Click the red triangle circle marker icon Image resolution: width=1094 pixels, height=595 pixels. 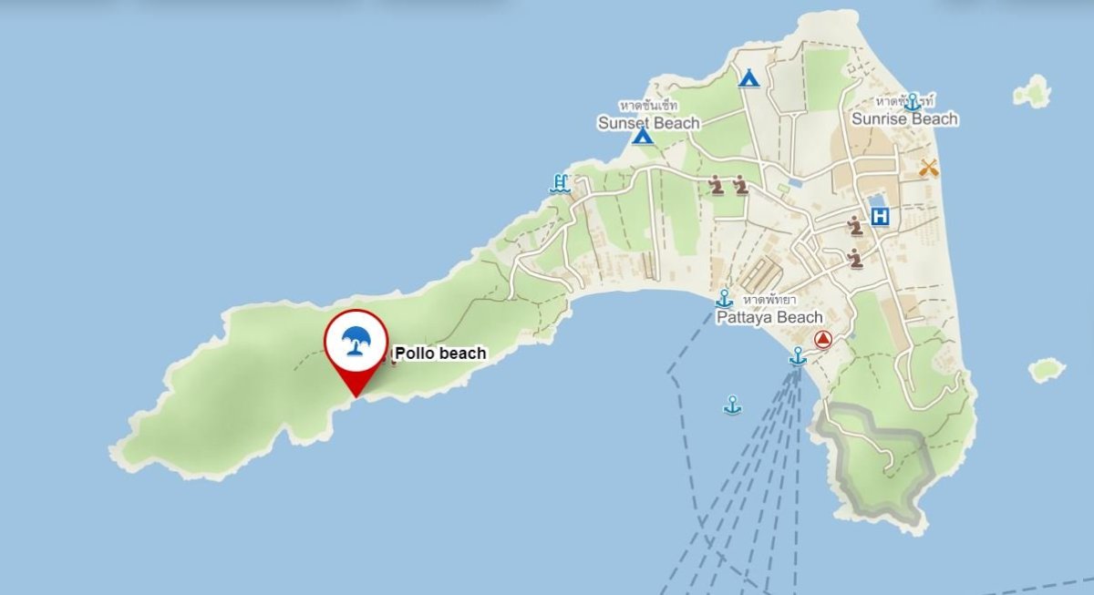pyautogui.click(x=823, y=340)
